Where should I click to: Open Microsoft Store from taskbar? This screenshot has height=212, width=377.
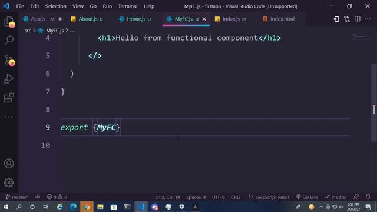[114, 207]
